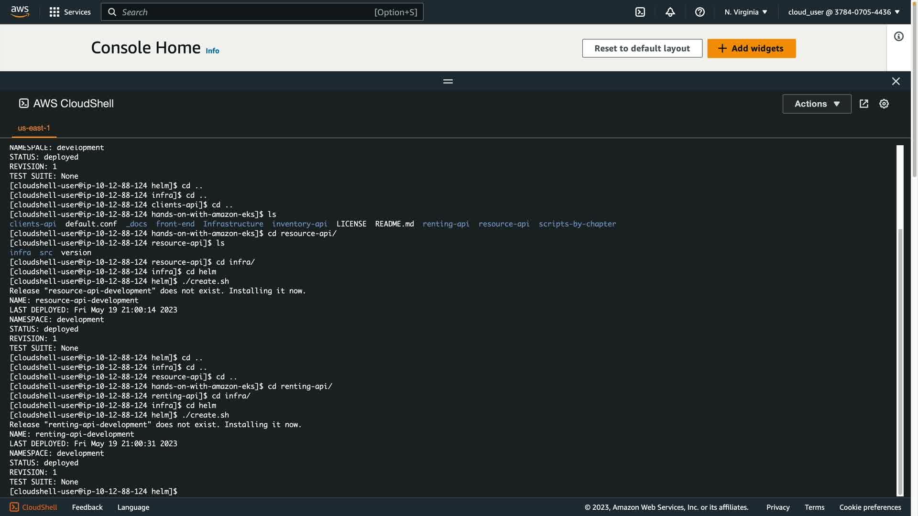Select the us-east-1 terminal tab
This screenshot has width=918, height=516.
pyautogui.click(x=34, y=128)
